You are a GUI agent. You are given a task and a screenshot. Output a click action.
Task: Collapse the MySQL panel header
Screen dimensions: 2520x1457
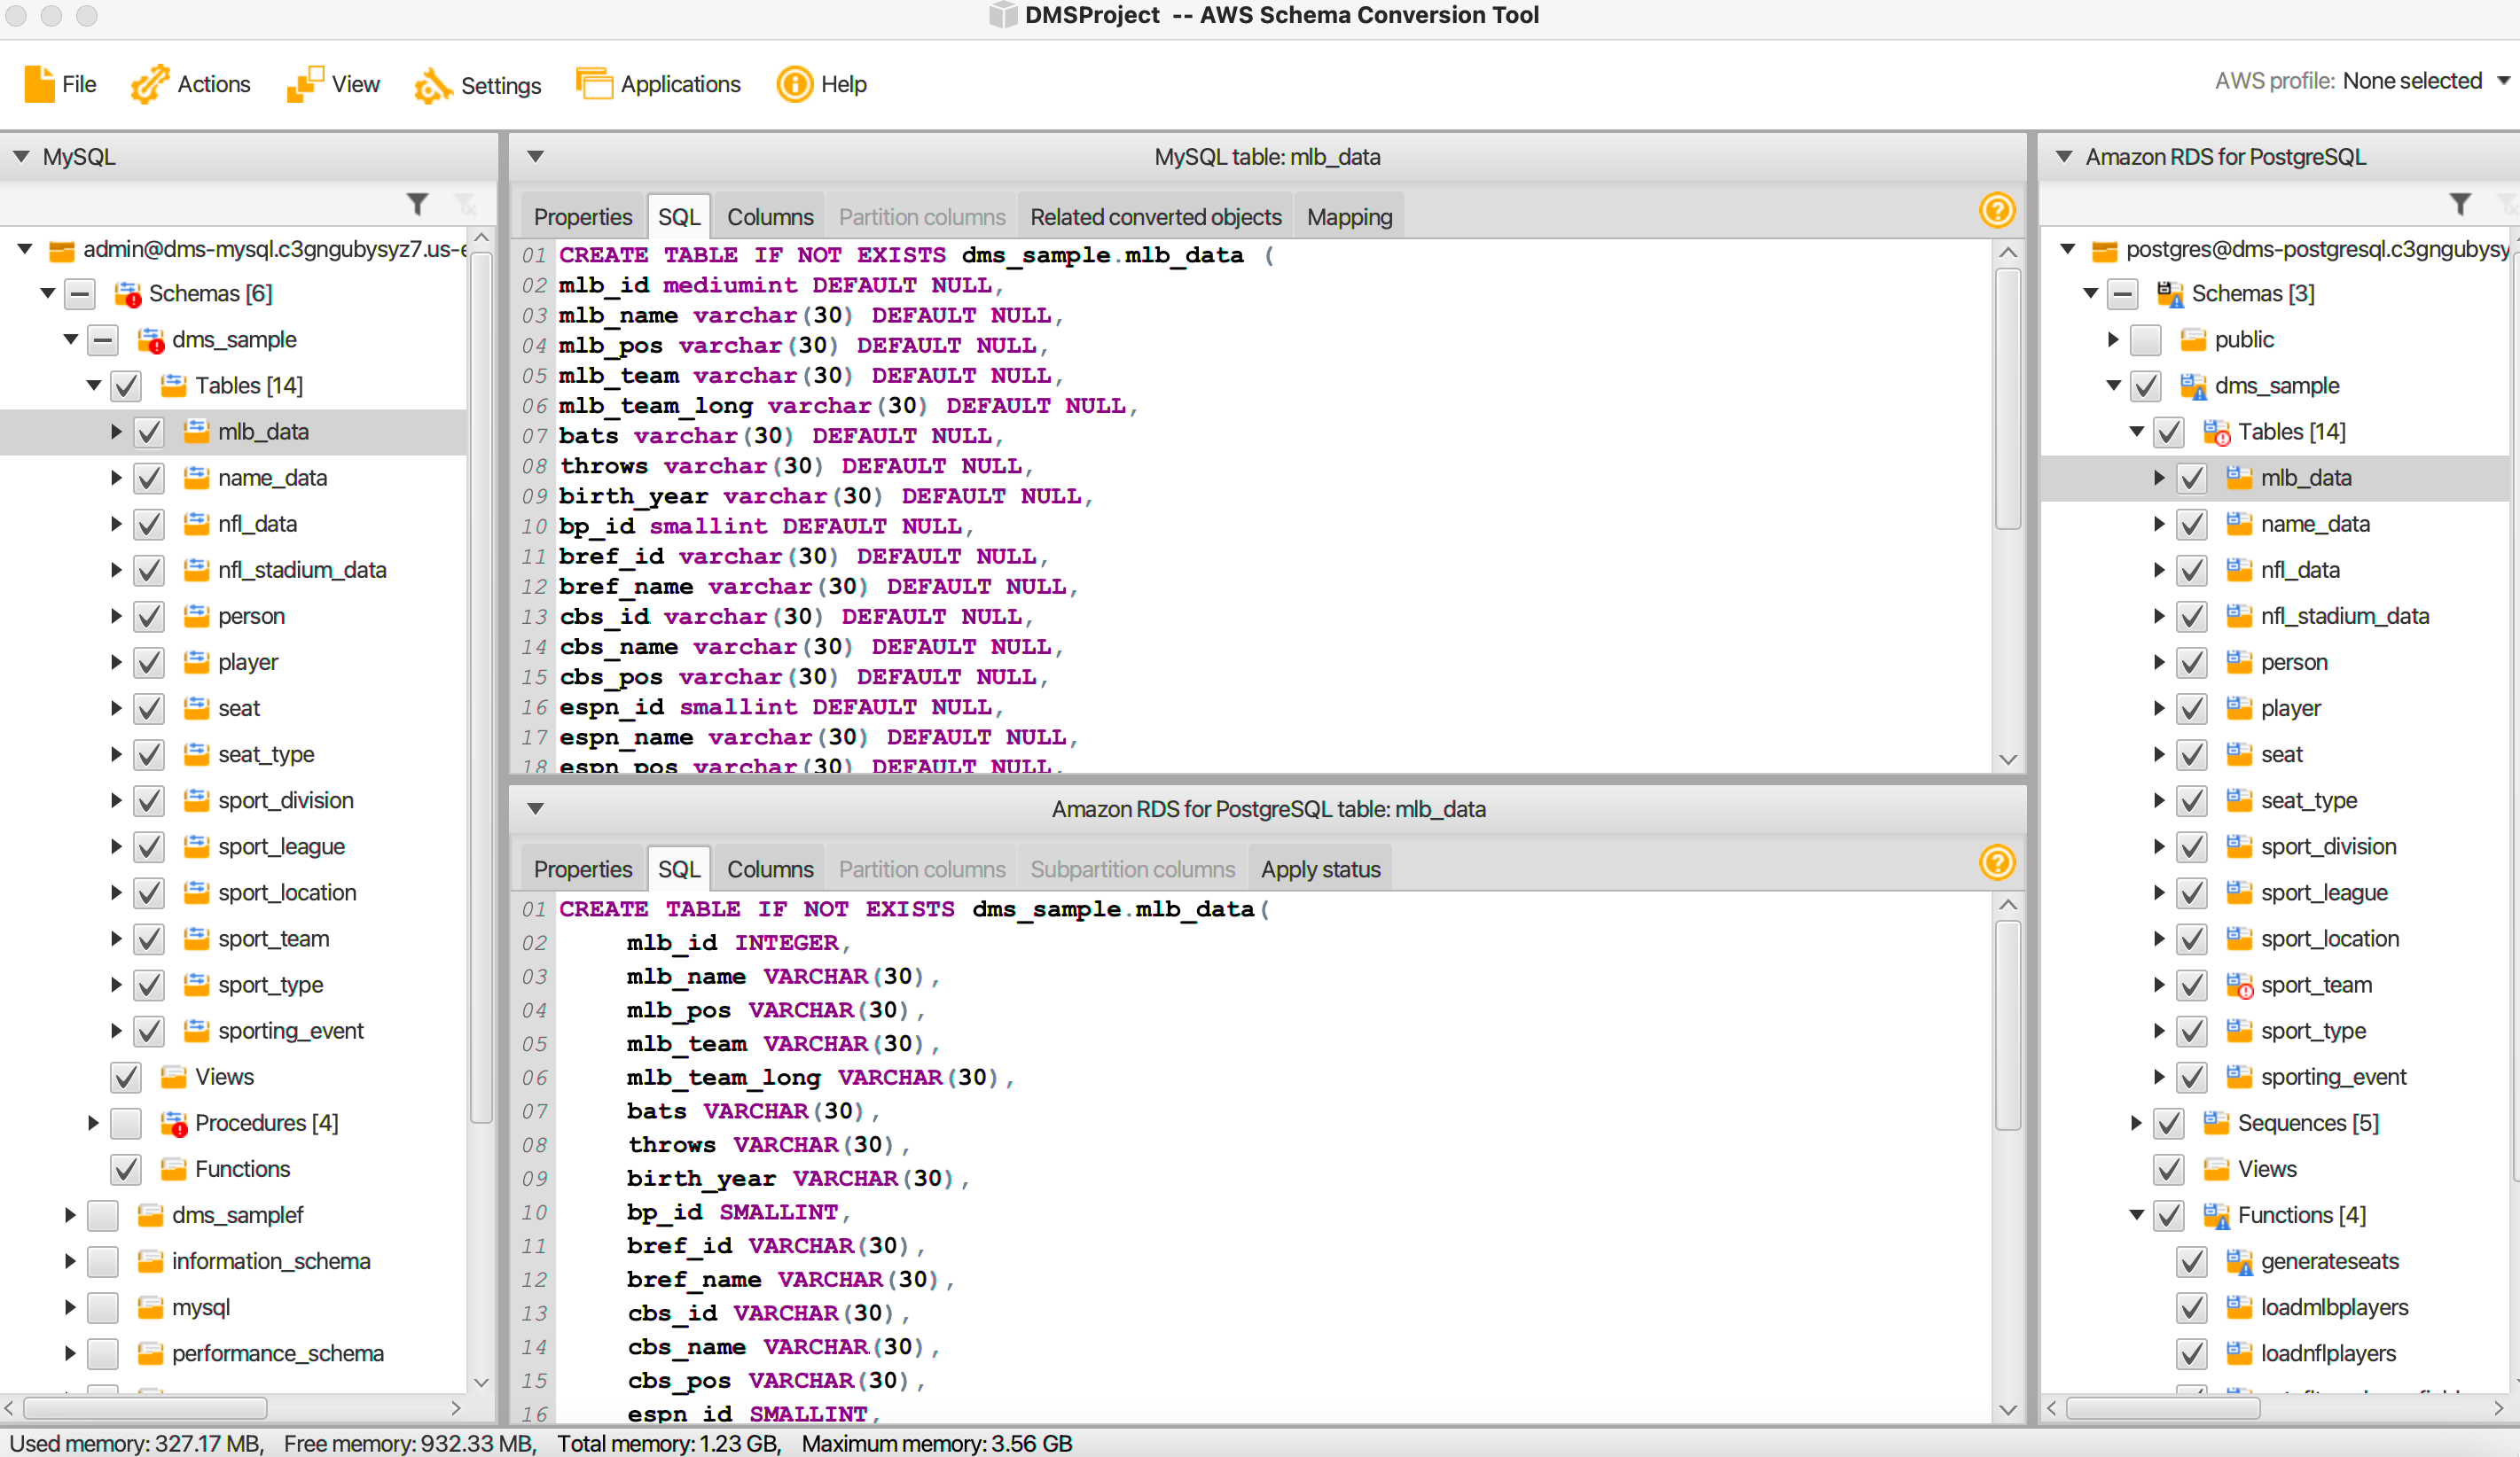pos(20,157)
